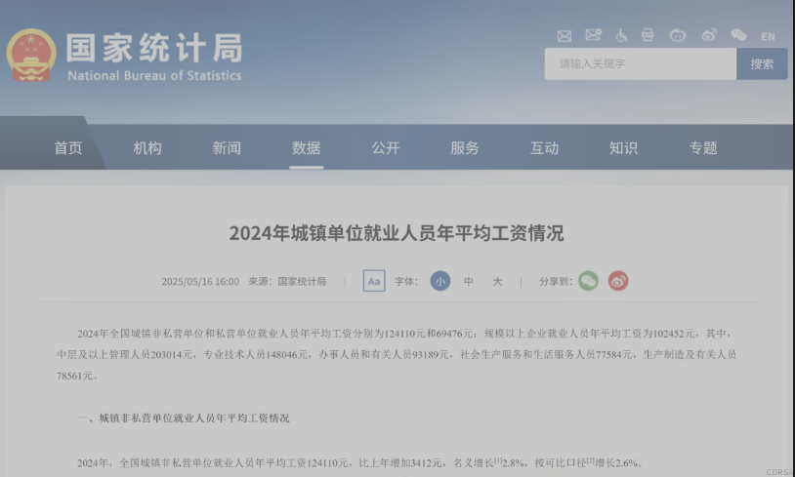Open the 互动 navigation item
This screenshot has height=477, width=795.
(x=545, y=148)
